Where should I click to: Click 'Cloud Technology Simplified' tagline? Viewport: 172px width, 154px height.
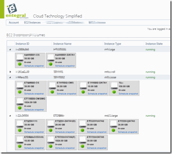tap(58, 16)
